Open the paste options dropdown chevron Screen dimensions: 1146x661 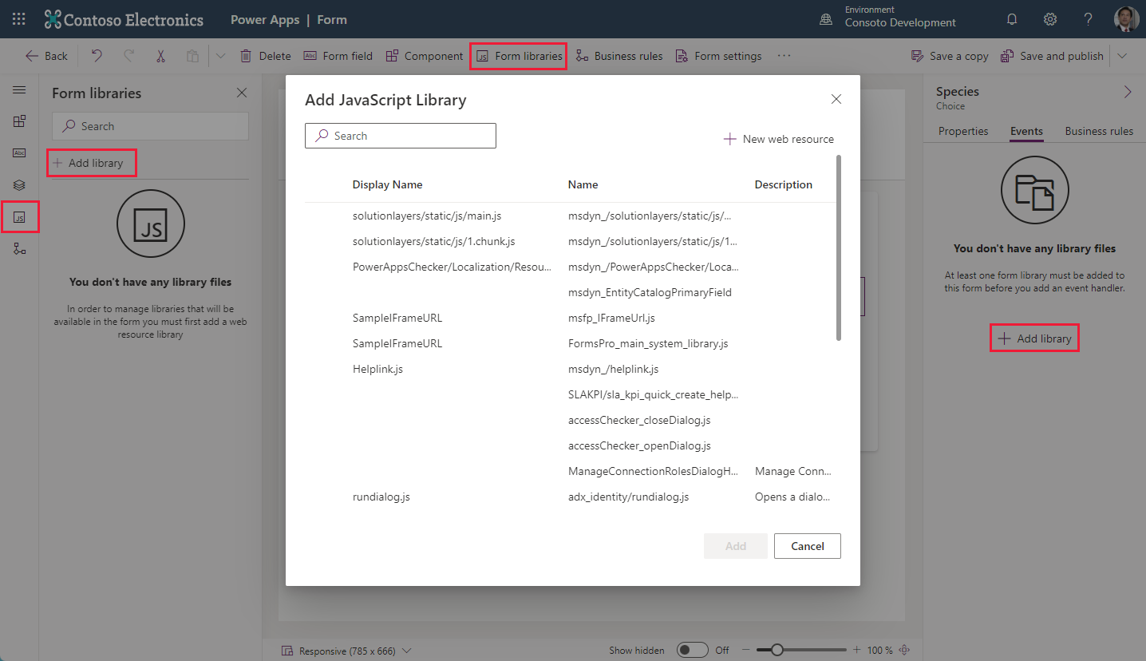tap(221, 56)
